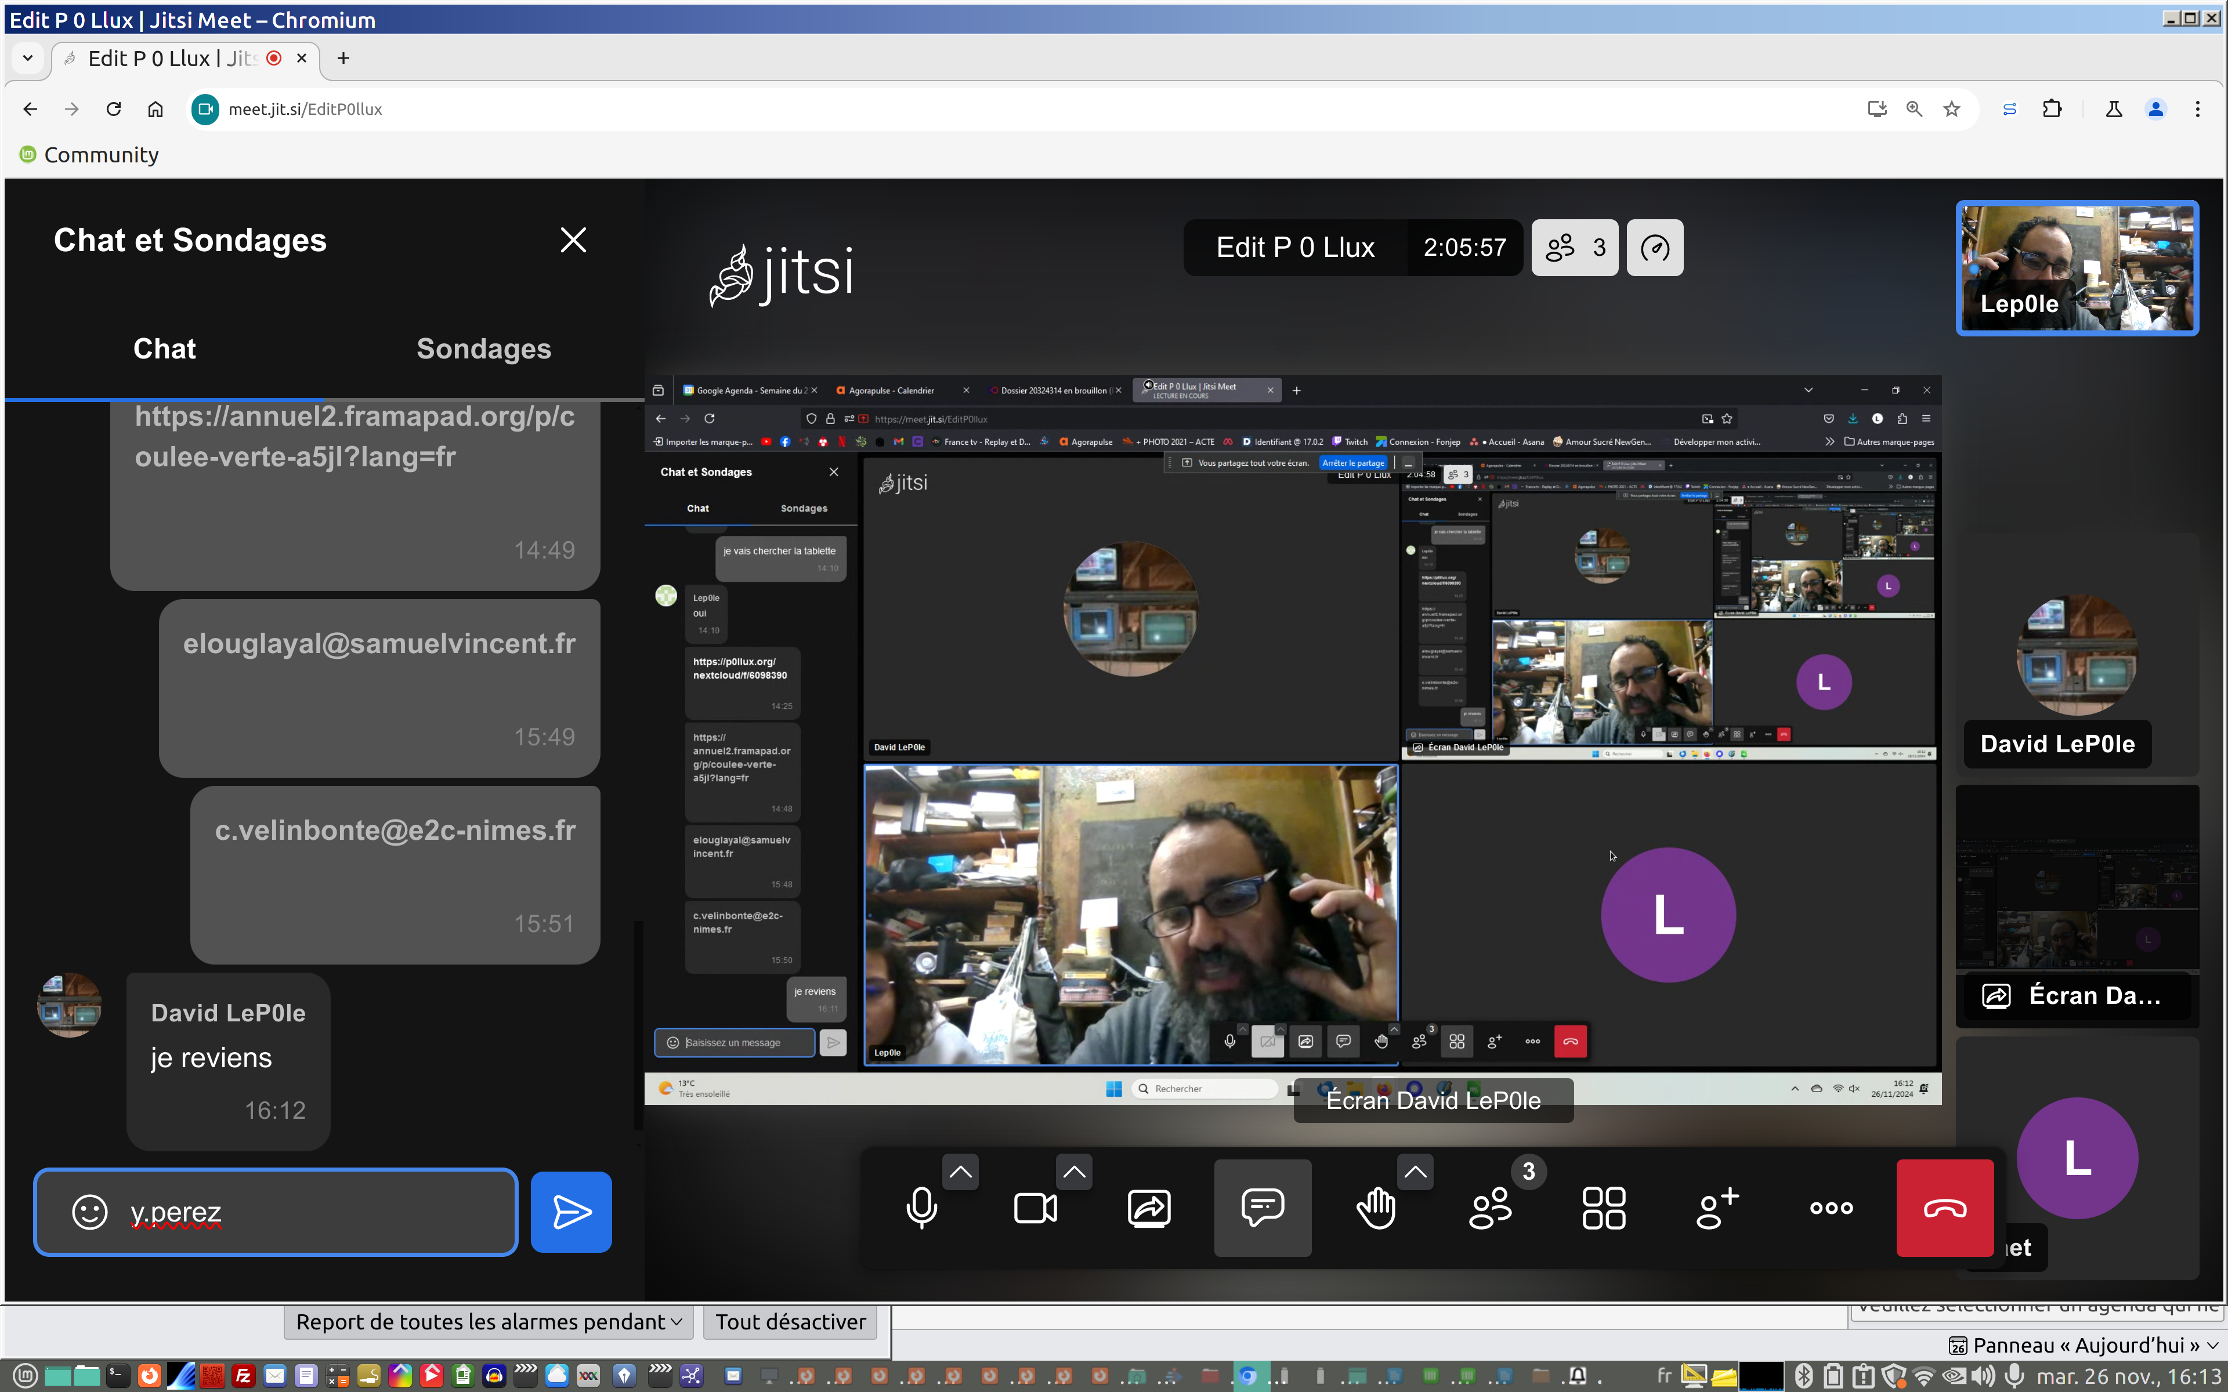
Task: Open the participants list with badge 3
Action: point(1489,1208)
